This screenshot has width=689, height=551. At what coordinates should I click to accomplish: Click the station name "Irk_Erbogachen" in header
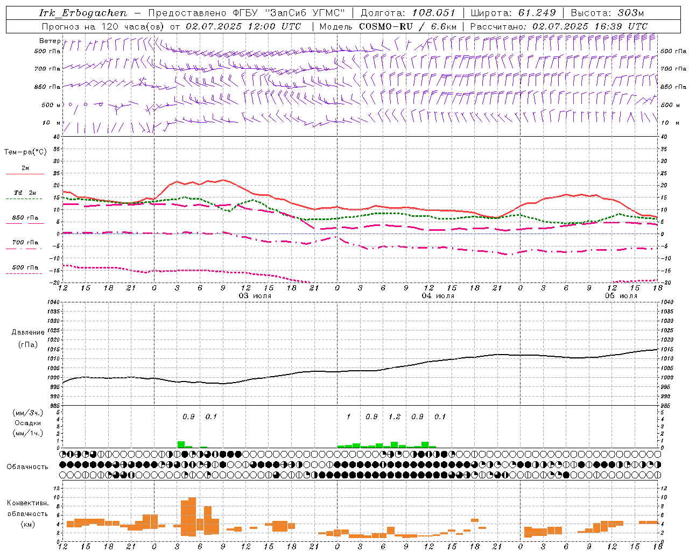click(83, 13)
